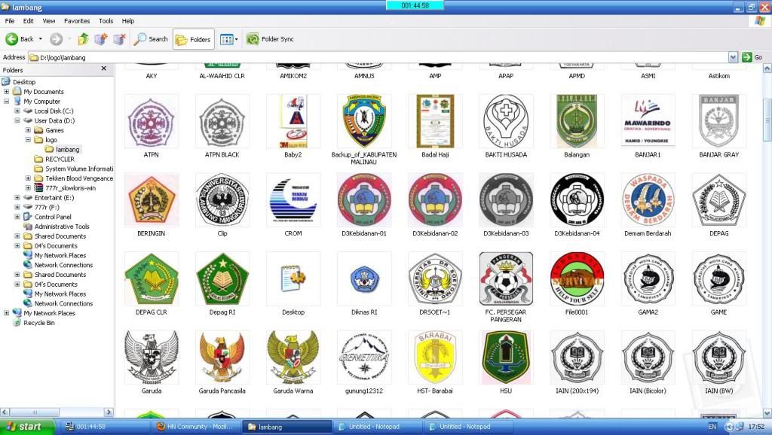
Task: Select the D3Kebidanan-04 black logo
Action: click(577, 200)
